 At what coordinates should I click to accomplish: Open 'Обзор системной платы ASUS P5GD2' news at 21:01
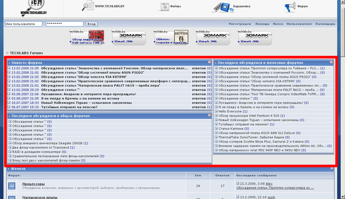[x=93, y=73]
